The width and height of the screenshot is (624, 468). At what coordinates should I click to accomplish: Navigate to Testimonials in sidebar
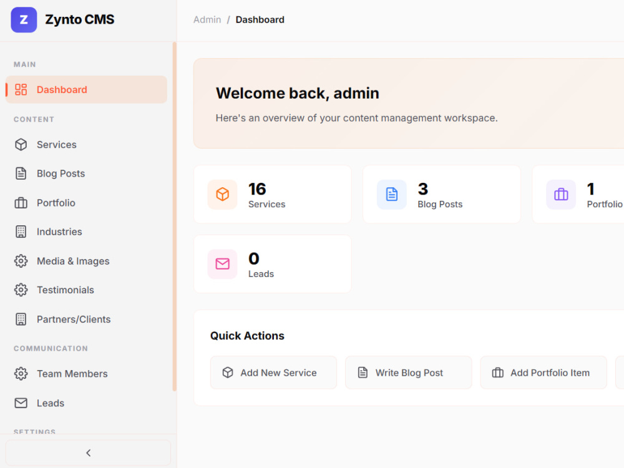(x=86, y=290)
